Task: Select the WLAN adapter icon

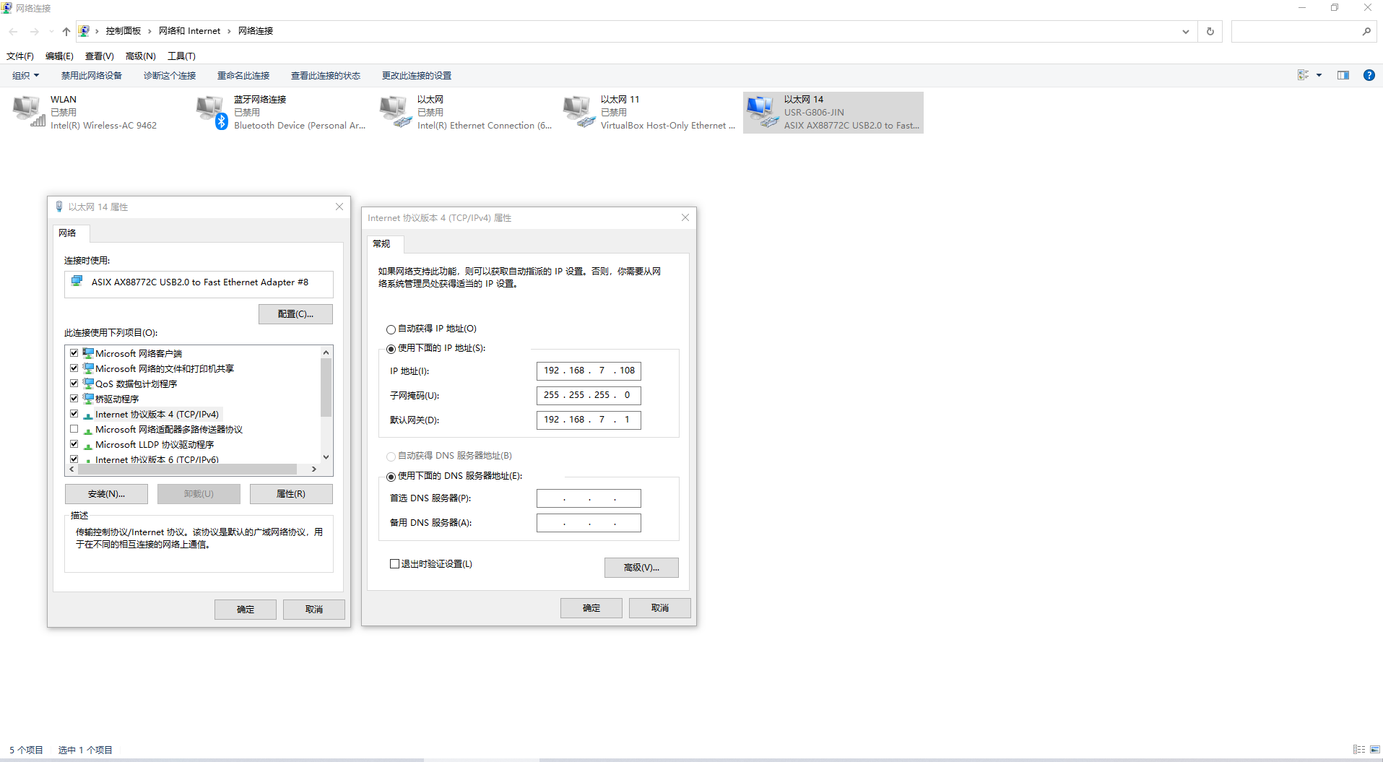Action: (28, 111)
